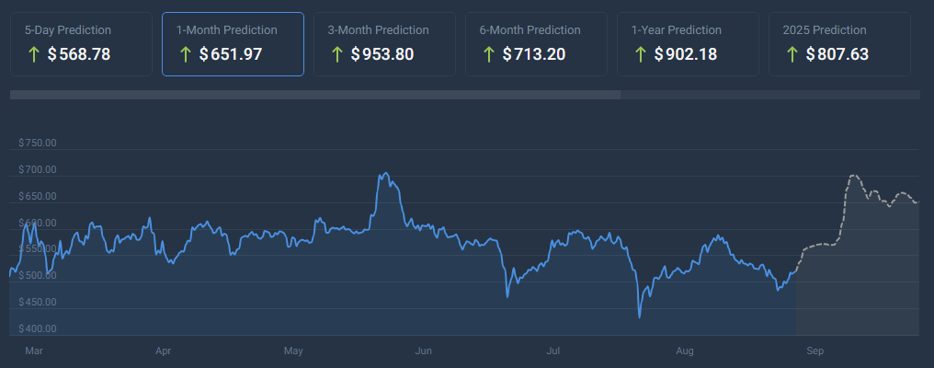Click the horizontal scrollbar thumb below cards
The image size is (934, 368).
[x=314, y=95]
